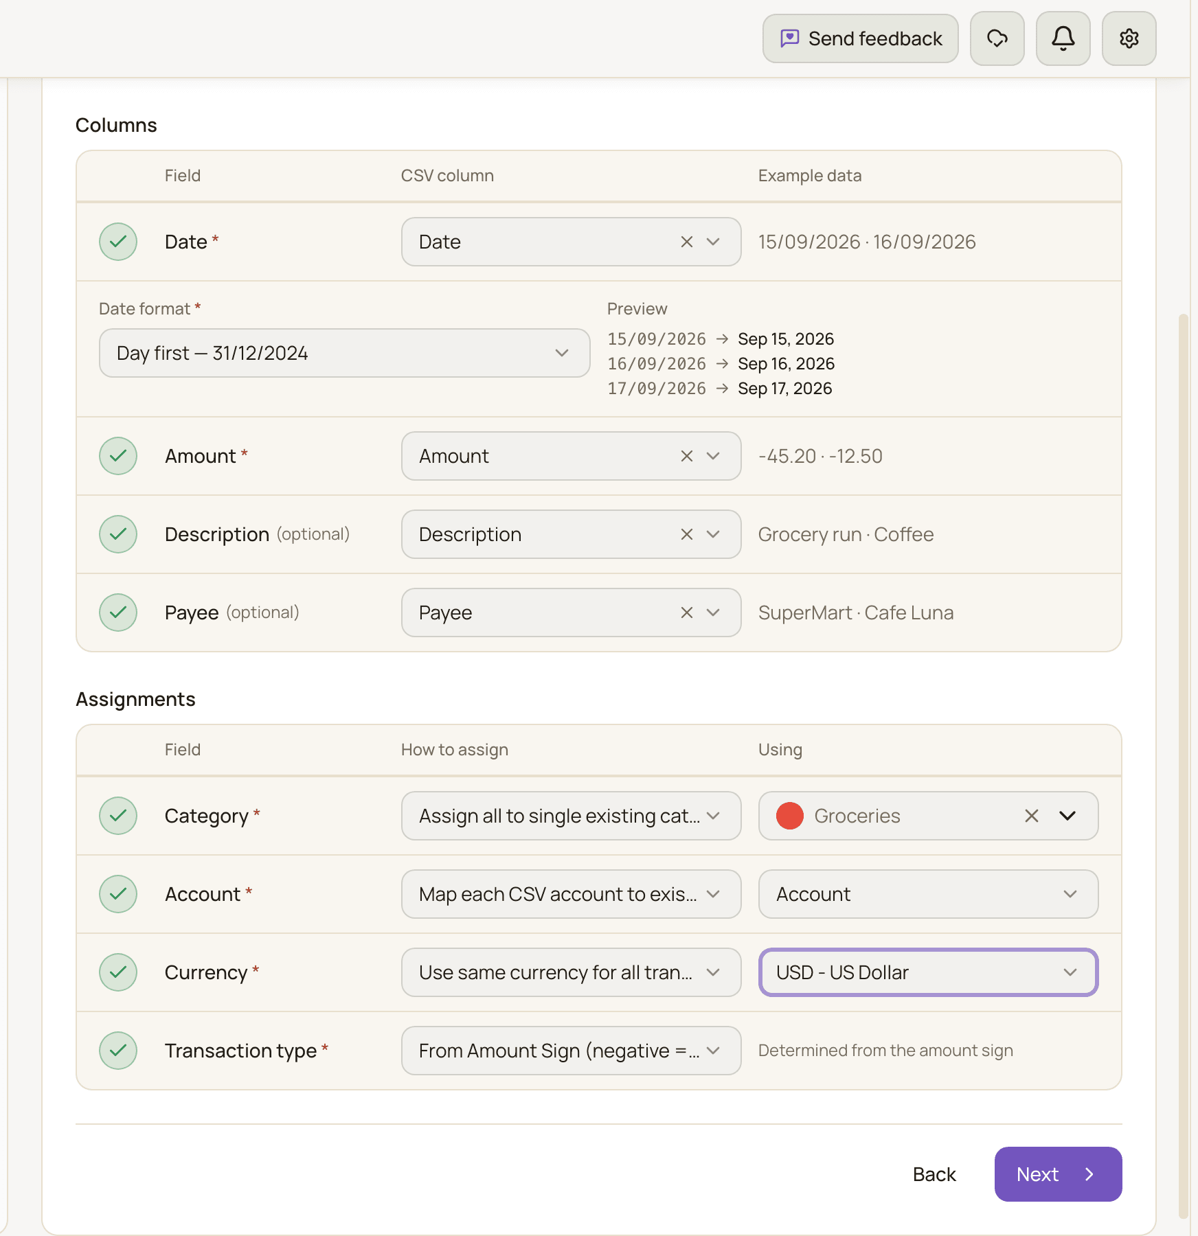The width and height of the screenshot is (1198, 1236).
Task: Click 'Determined from the amount sign' text
Action: [x=886, y=1051]
